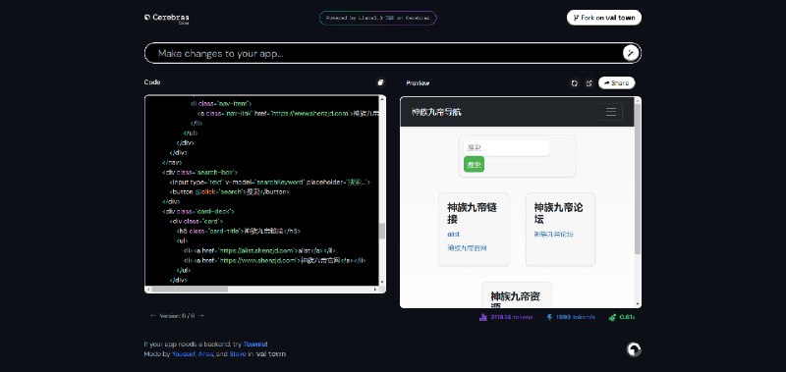786x372 pixels.
Task: Click the Cerebras Coder logo
Action: [x=166, y=19]
